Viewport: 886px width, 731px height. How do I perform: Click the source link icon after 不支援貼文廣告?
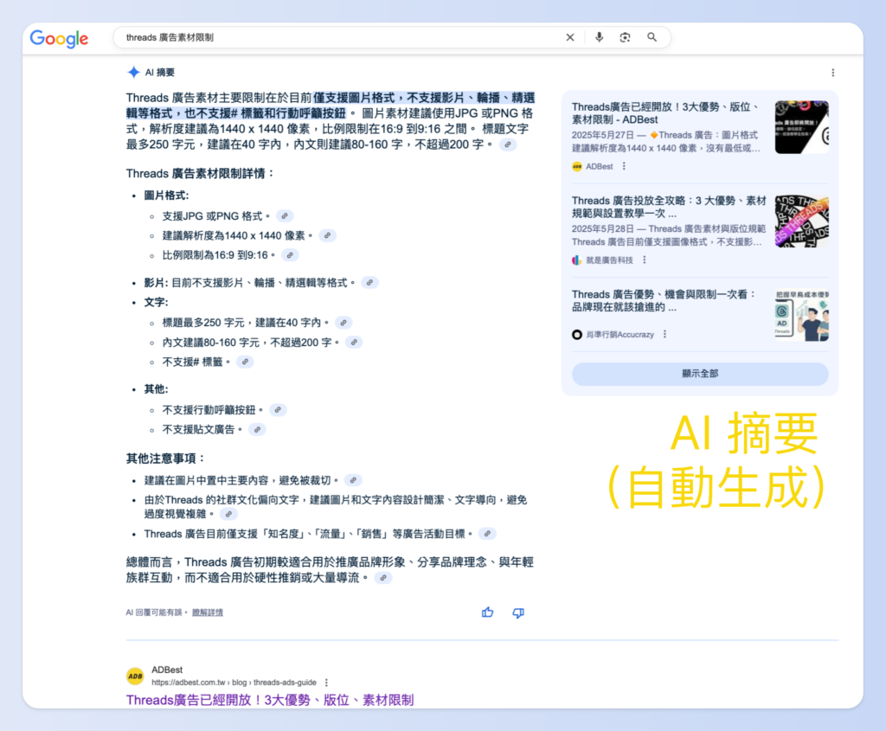[257, 430]
